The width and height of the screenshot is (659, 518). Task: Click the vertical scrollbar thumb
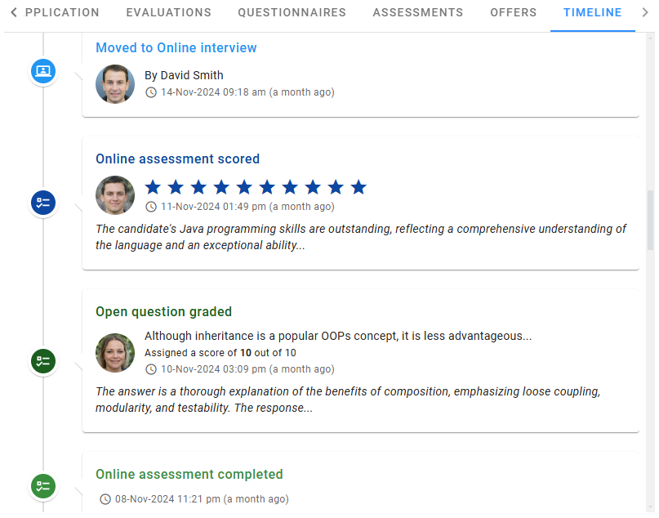(x=650, y=219)
